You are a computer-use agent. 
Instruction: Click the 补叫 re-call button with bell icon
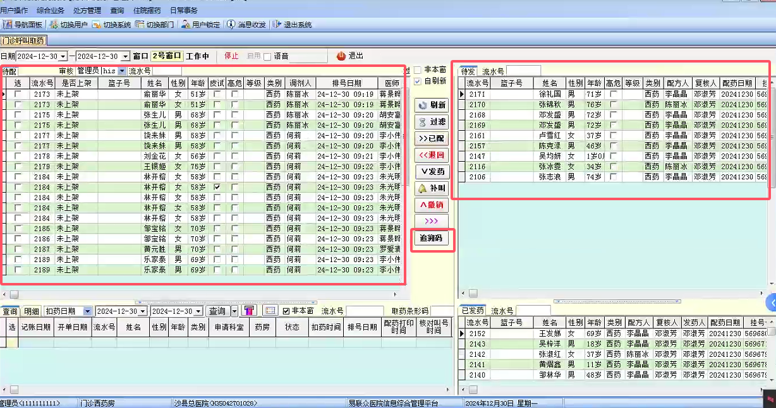[x=432, y=188]
